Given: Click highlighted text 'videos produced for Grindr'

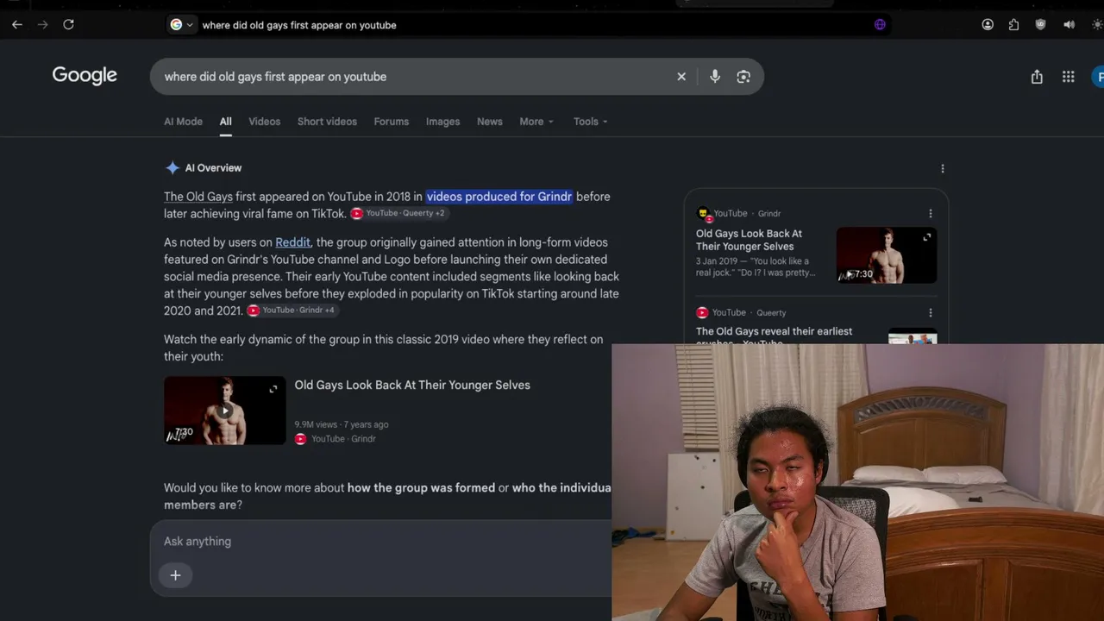Looking at the screenshot, I should point(499,197).
